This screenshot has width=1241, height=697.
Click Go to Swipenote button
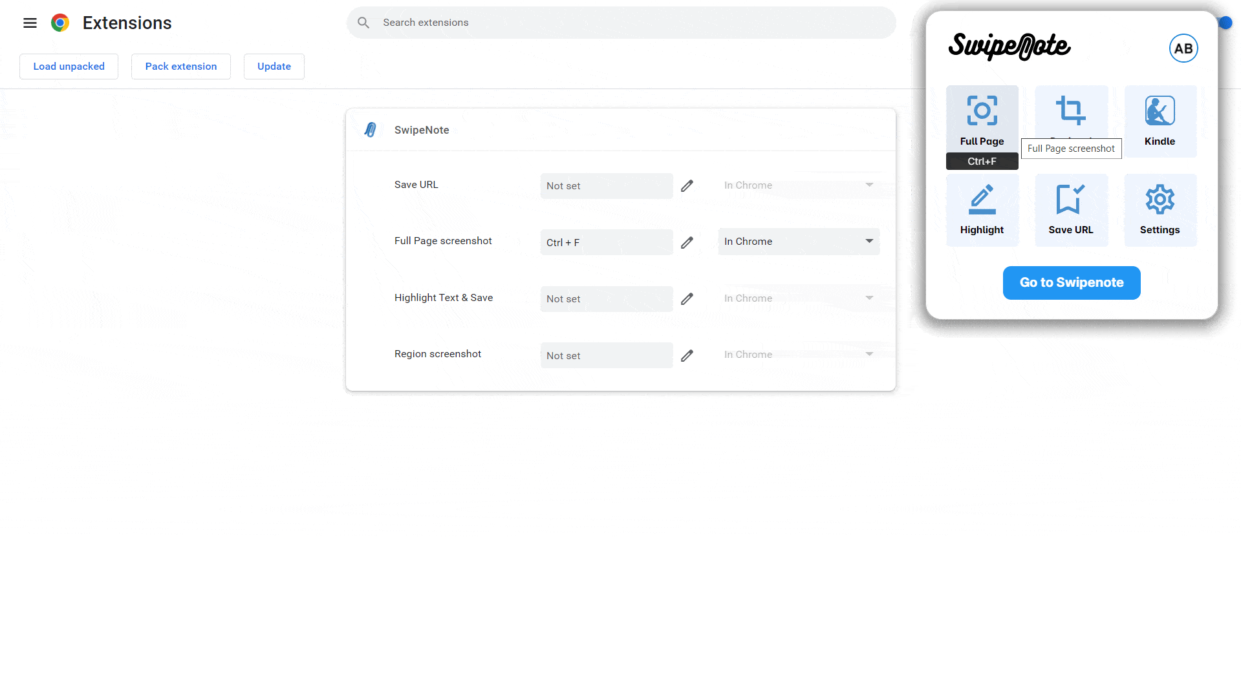point(1072,283)
